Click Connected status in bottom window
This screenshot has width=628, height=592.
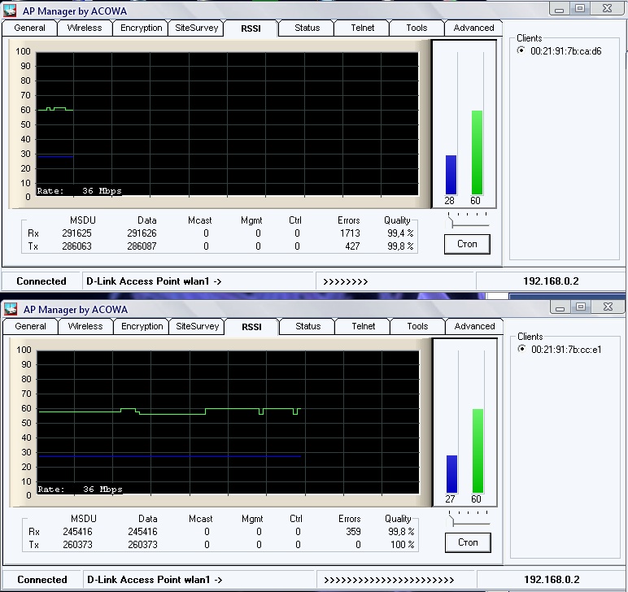[42, 580]
